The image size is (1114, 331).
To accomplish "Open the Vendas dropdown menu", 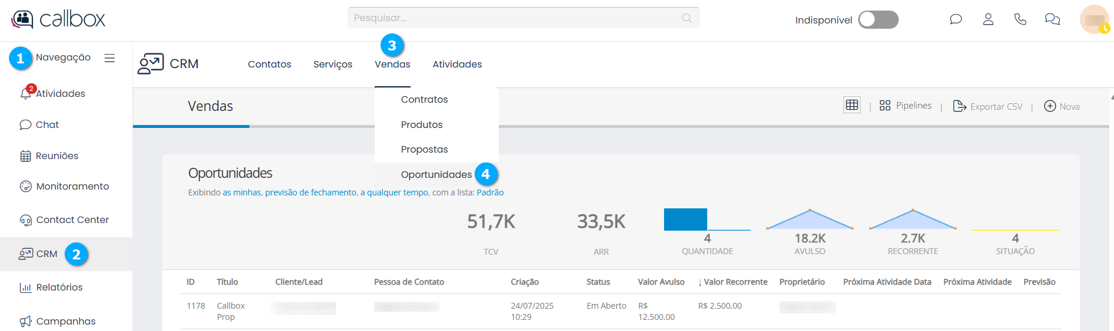I will (392, 64).
